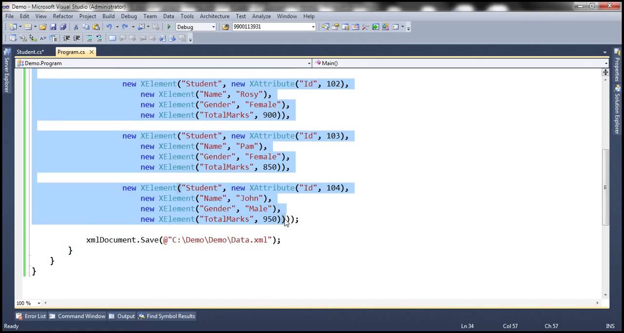Undo the last edit via toolbar arrow
The height and width of the screenshot is (333, 624).
click(x=109, y=27)
